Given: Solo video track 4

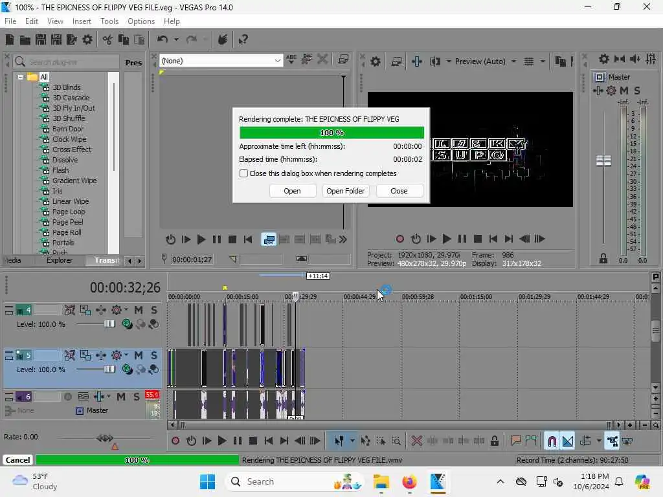Looking at the screenshot, I should tap(154, 310).
